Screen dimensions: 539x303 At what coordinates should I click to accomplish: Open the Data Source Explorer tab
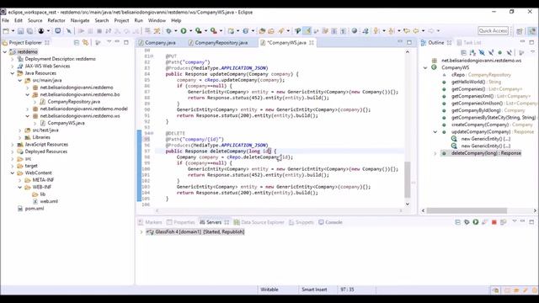259,222
